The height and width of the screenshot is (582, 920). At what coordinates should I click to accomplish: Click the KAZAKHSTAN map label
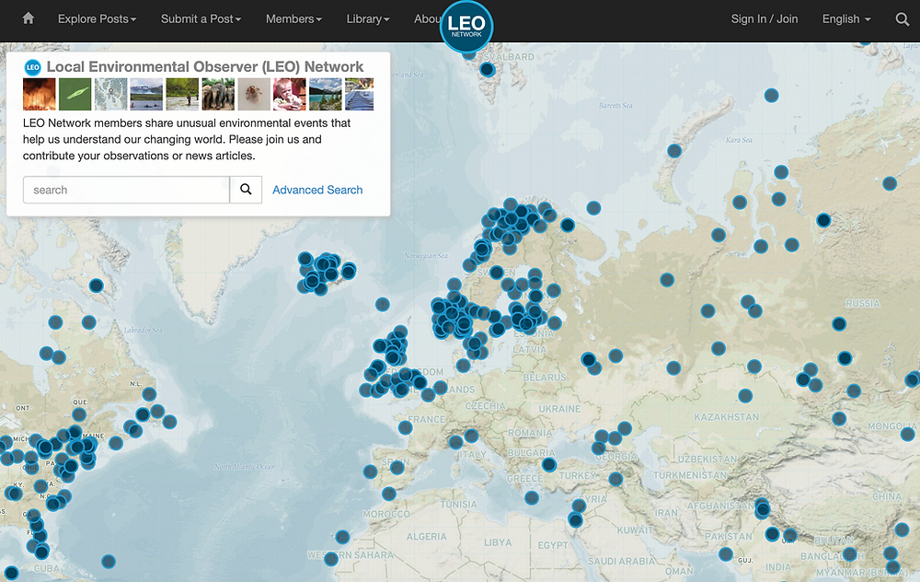click(x=727, y=417)
